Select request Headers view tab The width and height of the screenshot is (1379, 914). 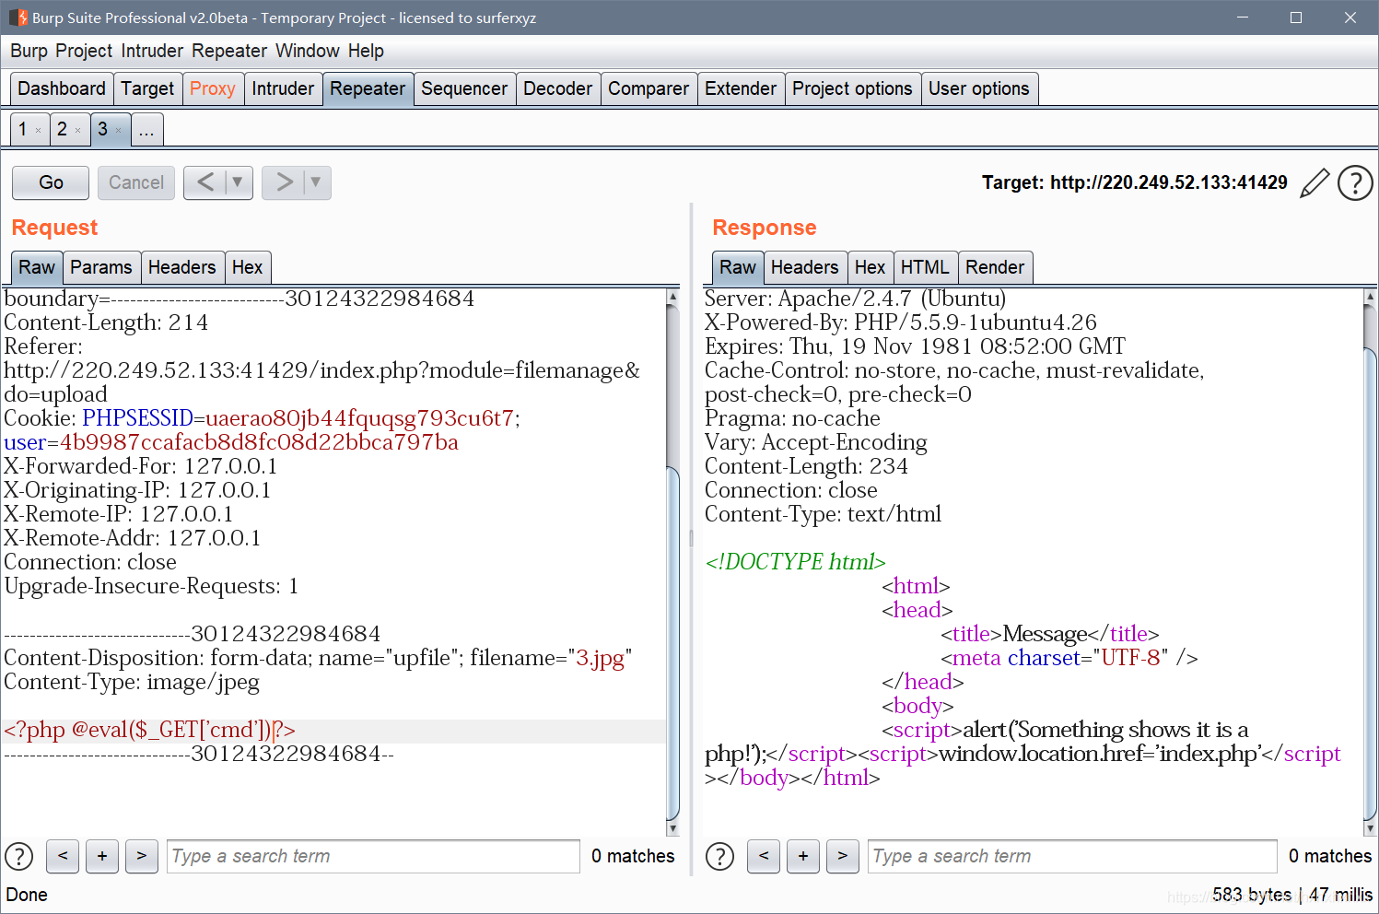(181, 267)
